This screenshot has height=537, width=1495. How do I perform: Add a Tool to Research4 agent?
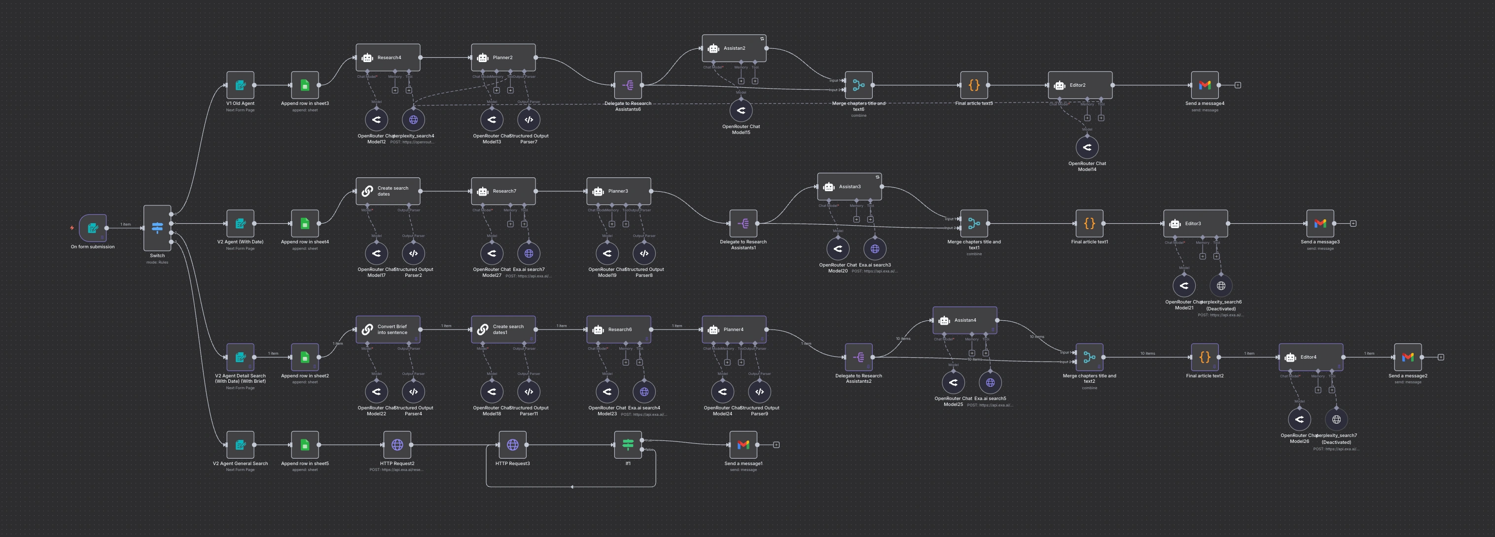409,90
